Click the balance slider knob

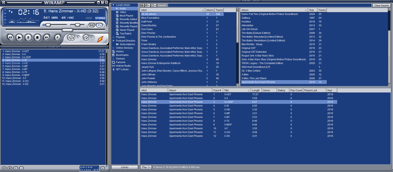[77, 25]
